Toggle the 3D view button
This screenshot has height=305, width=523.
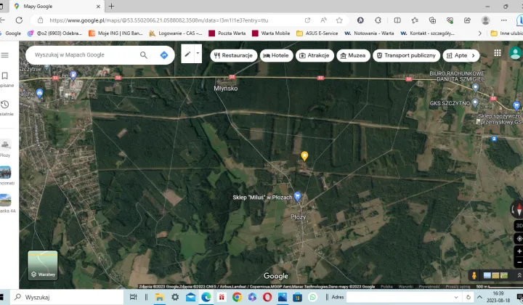(x=519, y=226)
